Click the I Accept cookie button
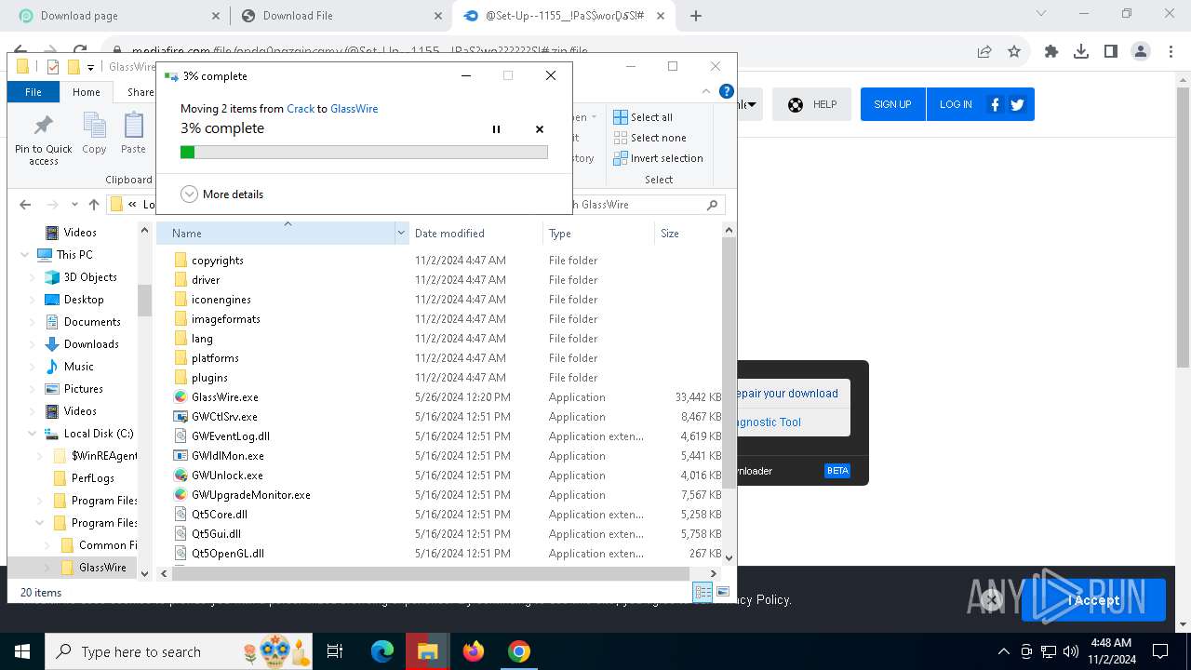1191x670 pixels. click(1094, 600)
